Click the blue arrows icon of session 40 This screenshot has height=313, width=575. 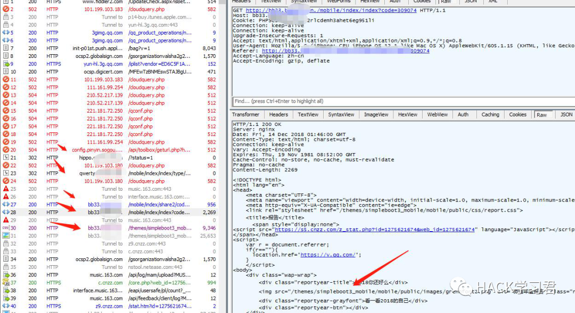6,306
